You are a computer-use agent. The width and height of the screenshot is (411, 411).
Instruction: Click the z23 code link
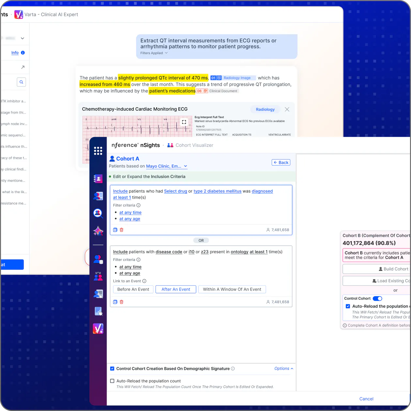205,252
